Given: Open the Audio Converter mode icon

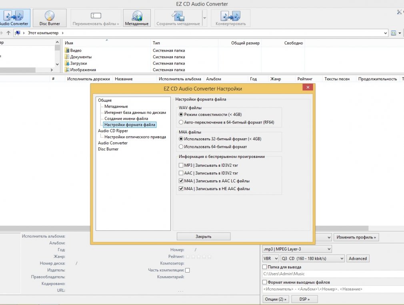Looking at the screenshot, I should pos(14,18).
